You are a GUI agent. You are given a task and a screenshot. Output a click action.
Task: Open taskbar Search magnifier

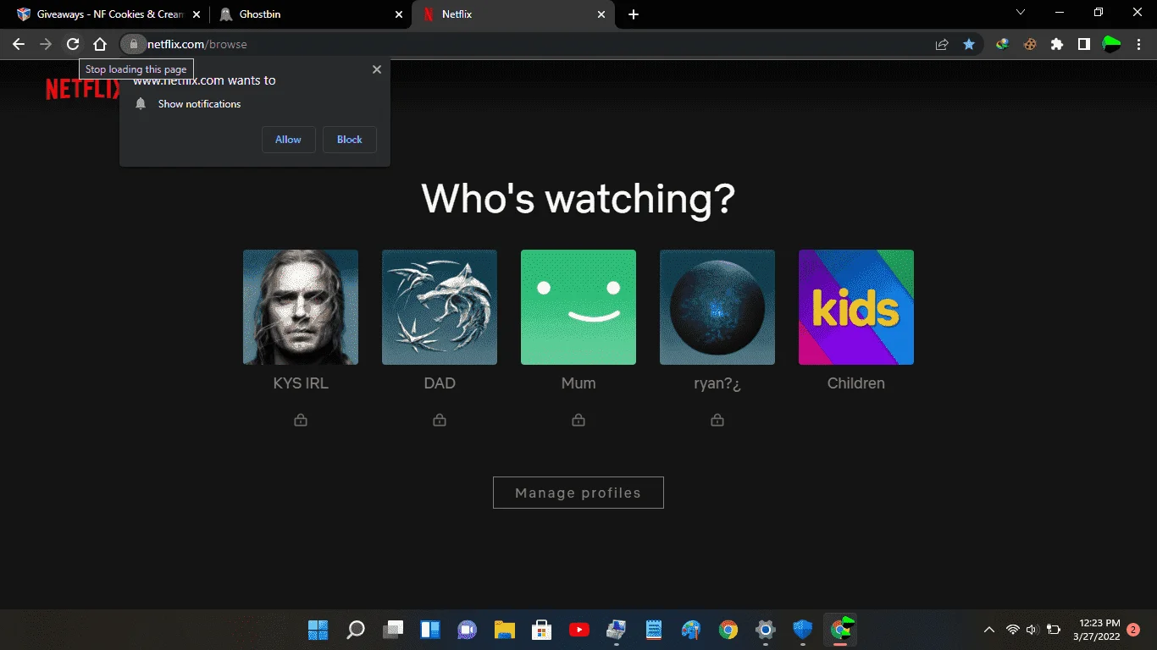point(356,630)
